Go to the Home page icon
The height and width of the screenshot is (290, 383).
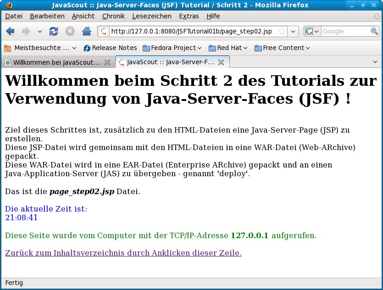[86, 31]
